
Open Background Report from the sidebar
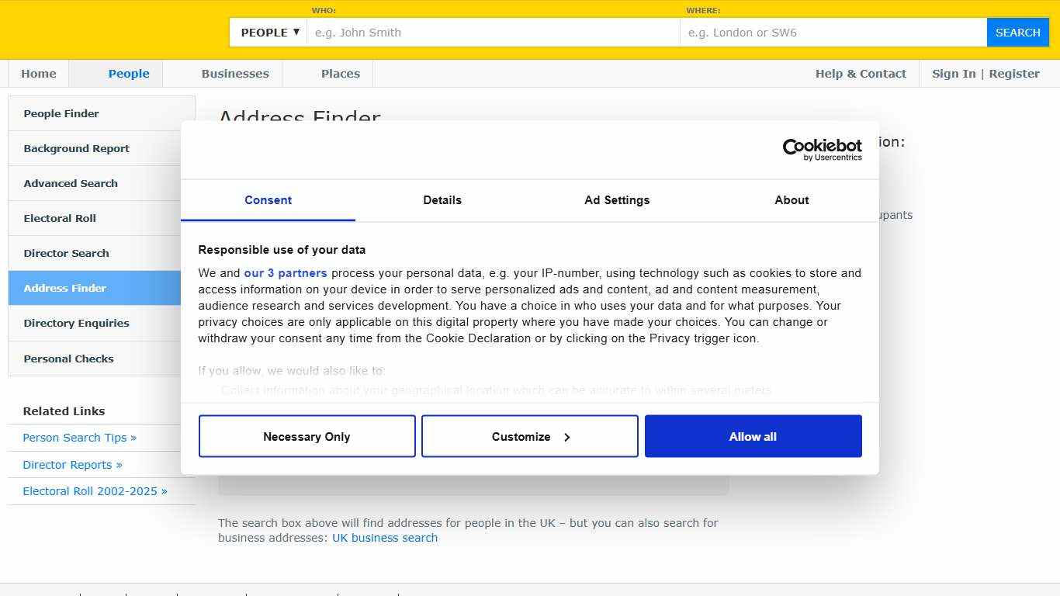point(76,148)
